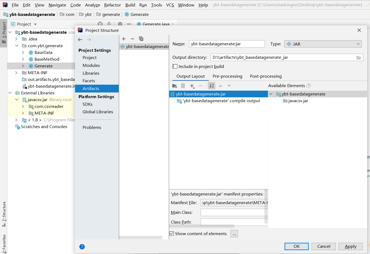Image resolution: width=370 pixels, height=254 pixels.
Task: Open the Problems page
Action: click(92, 128)
